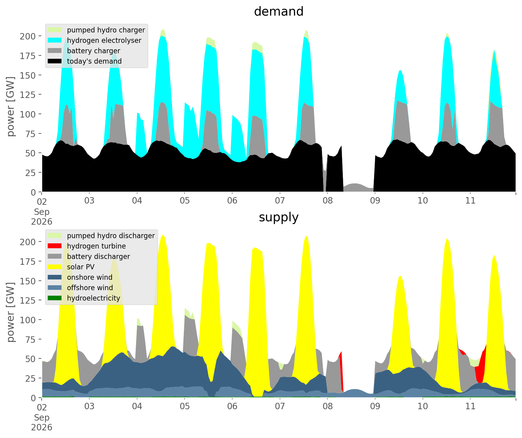
Task: Click the supply chart title
Action: [x=279, y=217]
